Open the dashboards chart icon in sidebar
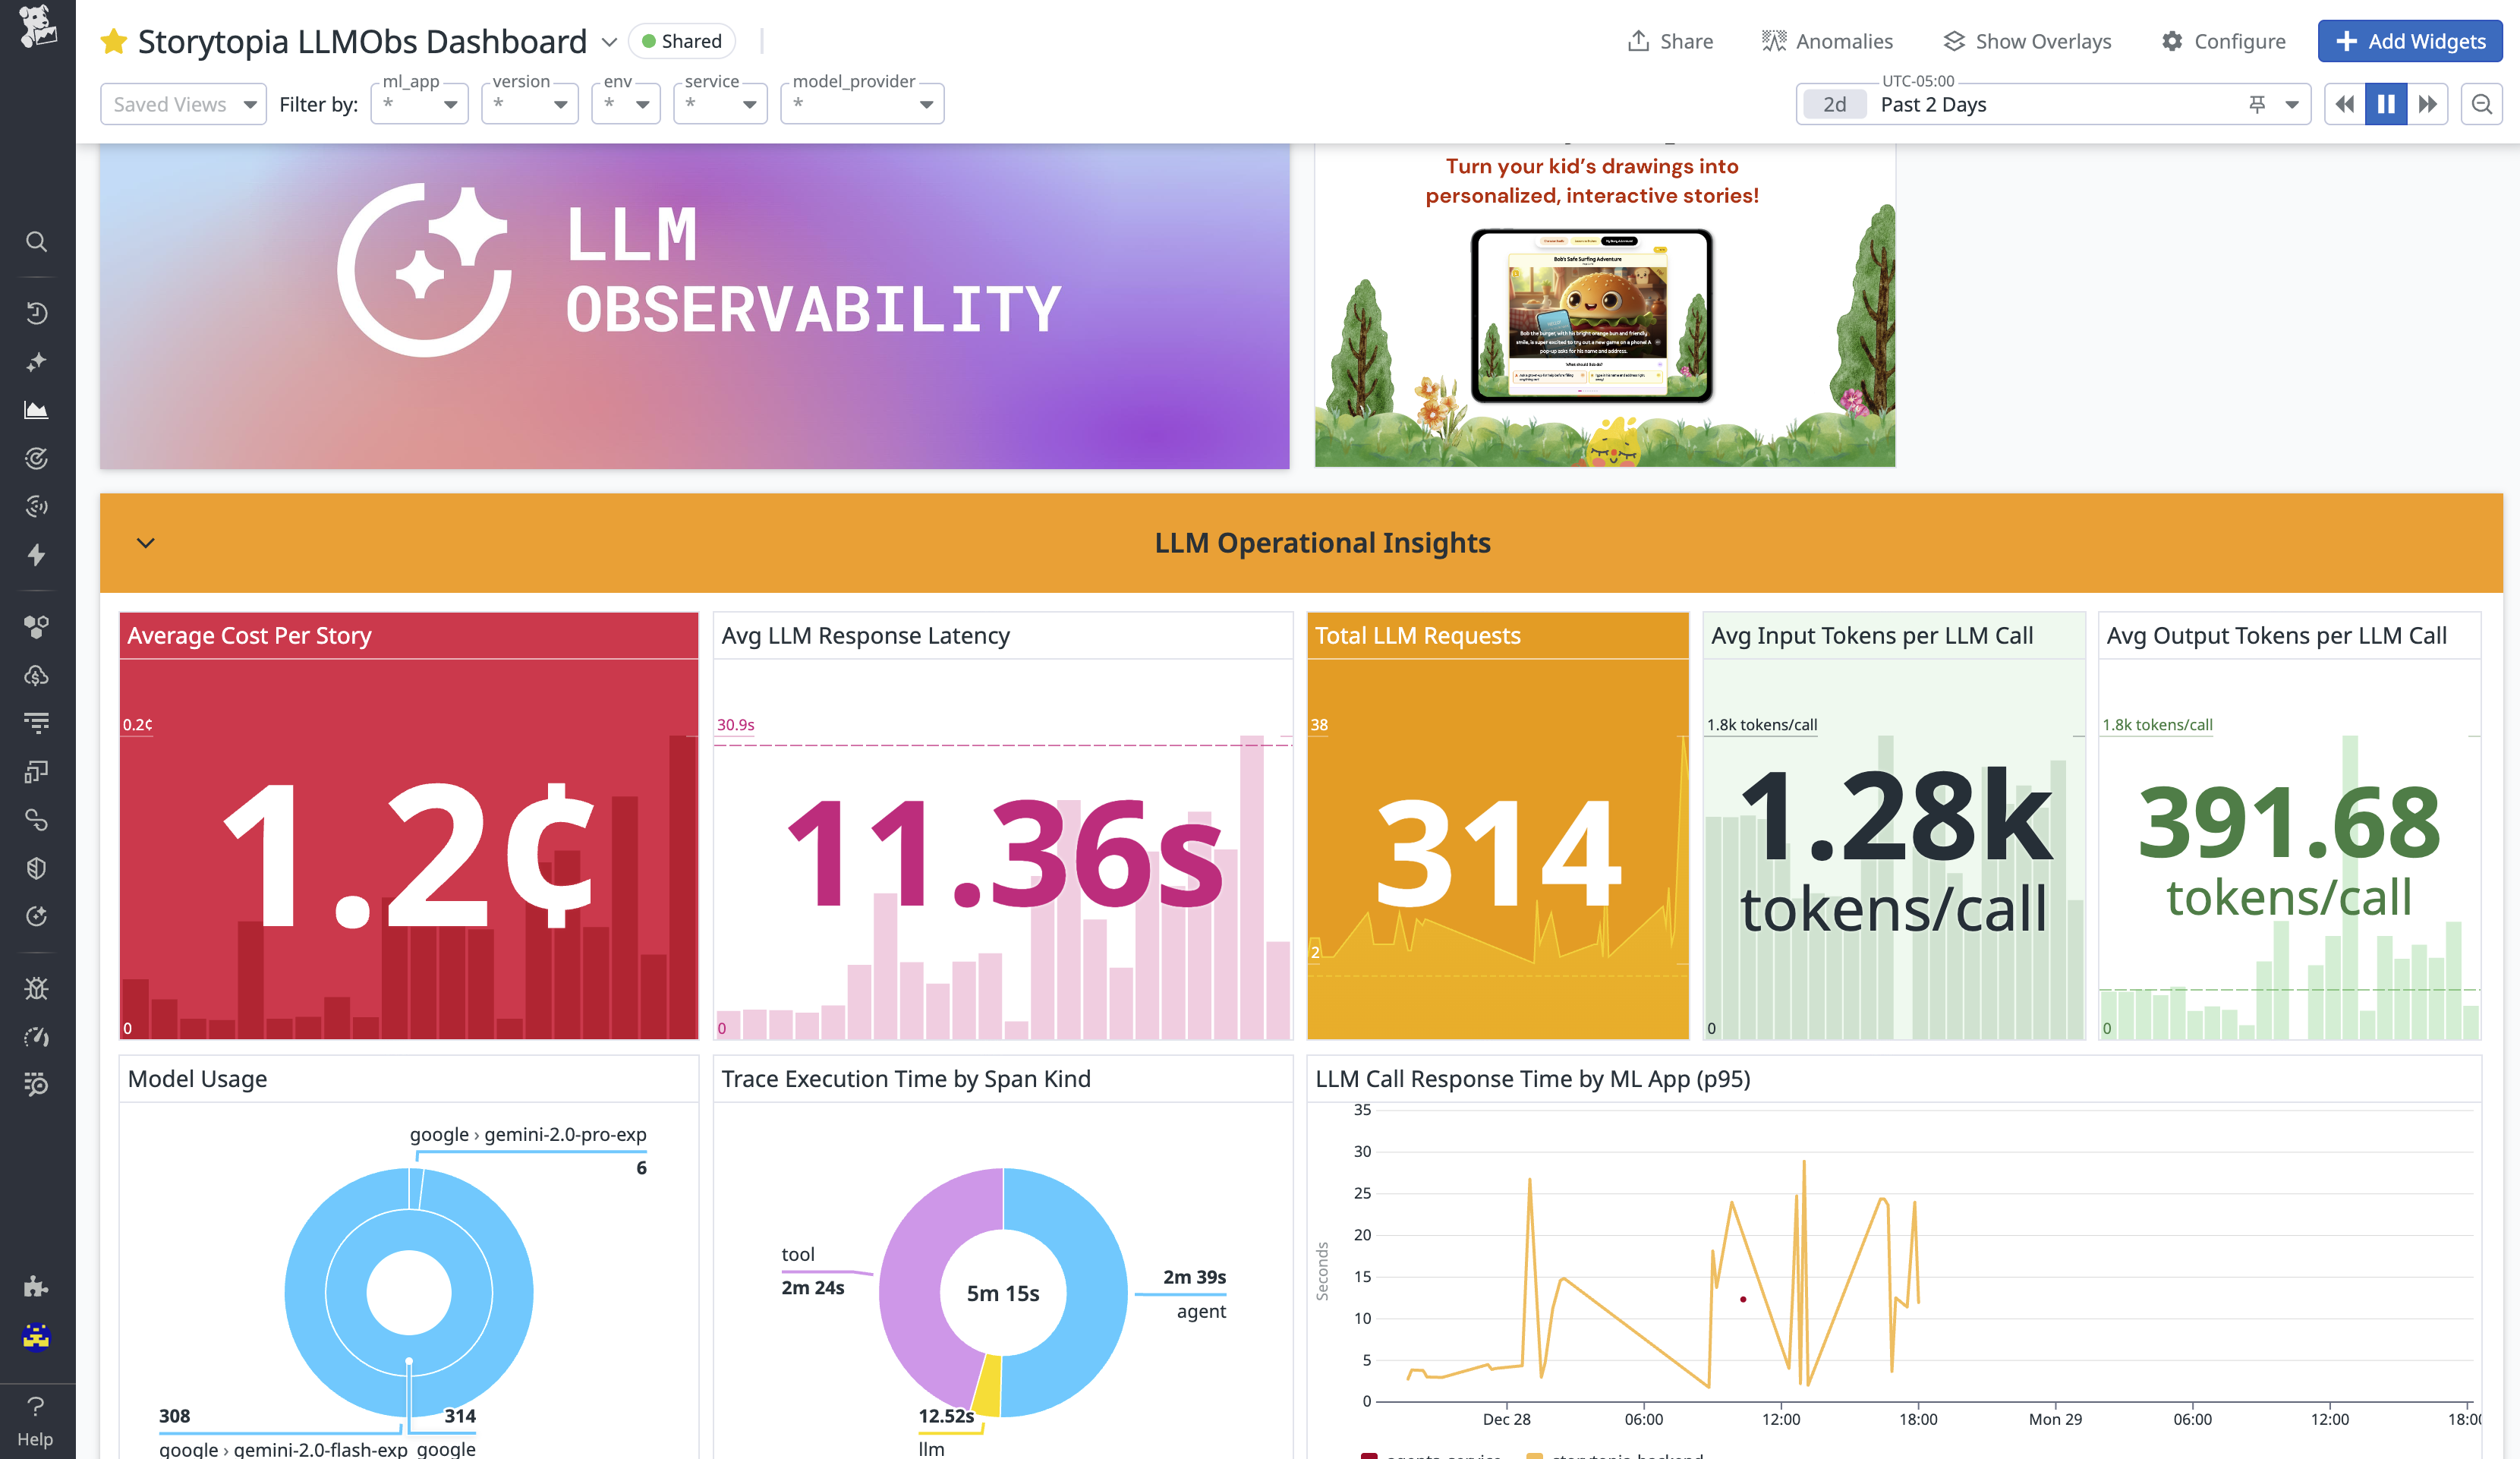This screenshot has height=1459, width=2520. [36, 410]
